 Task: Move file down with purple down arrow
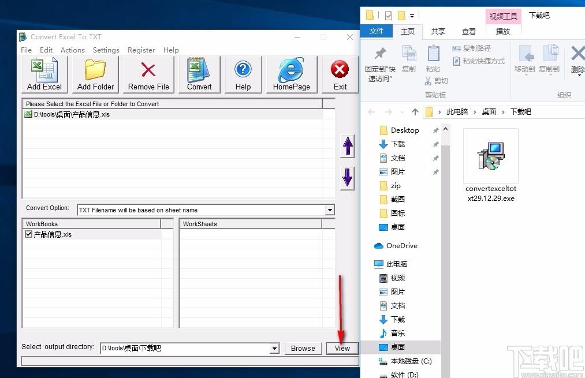point(347,177)
